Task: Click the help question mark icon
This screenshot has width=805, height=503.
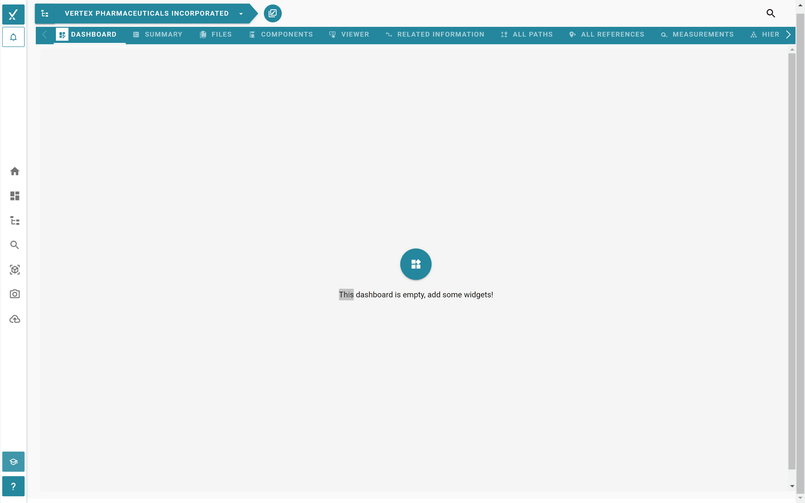Action: coord(13,486)
